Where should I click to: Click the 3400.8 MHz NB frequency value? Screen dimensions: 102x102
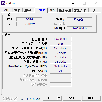pyautogui.click(x=79, y=28)
